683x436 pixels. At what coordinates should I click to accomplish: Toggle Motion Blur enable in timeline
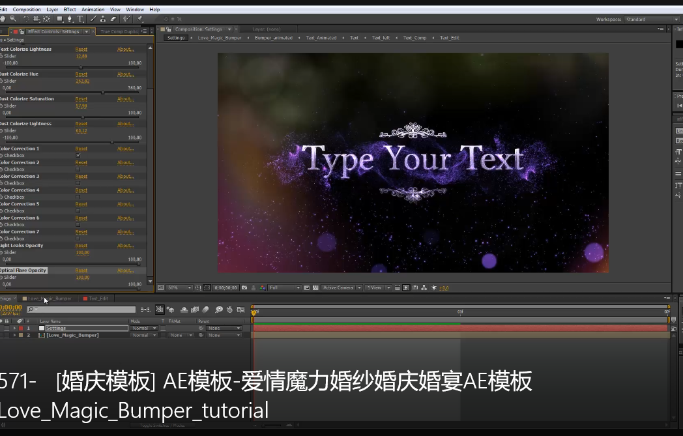[x=205, y=310]
